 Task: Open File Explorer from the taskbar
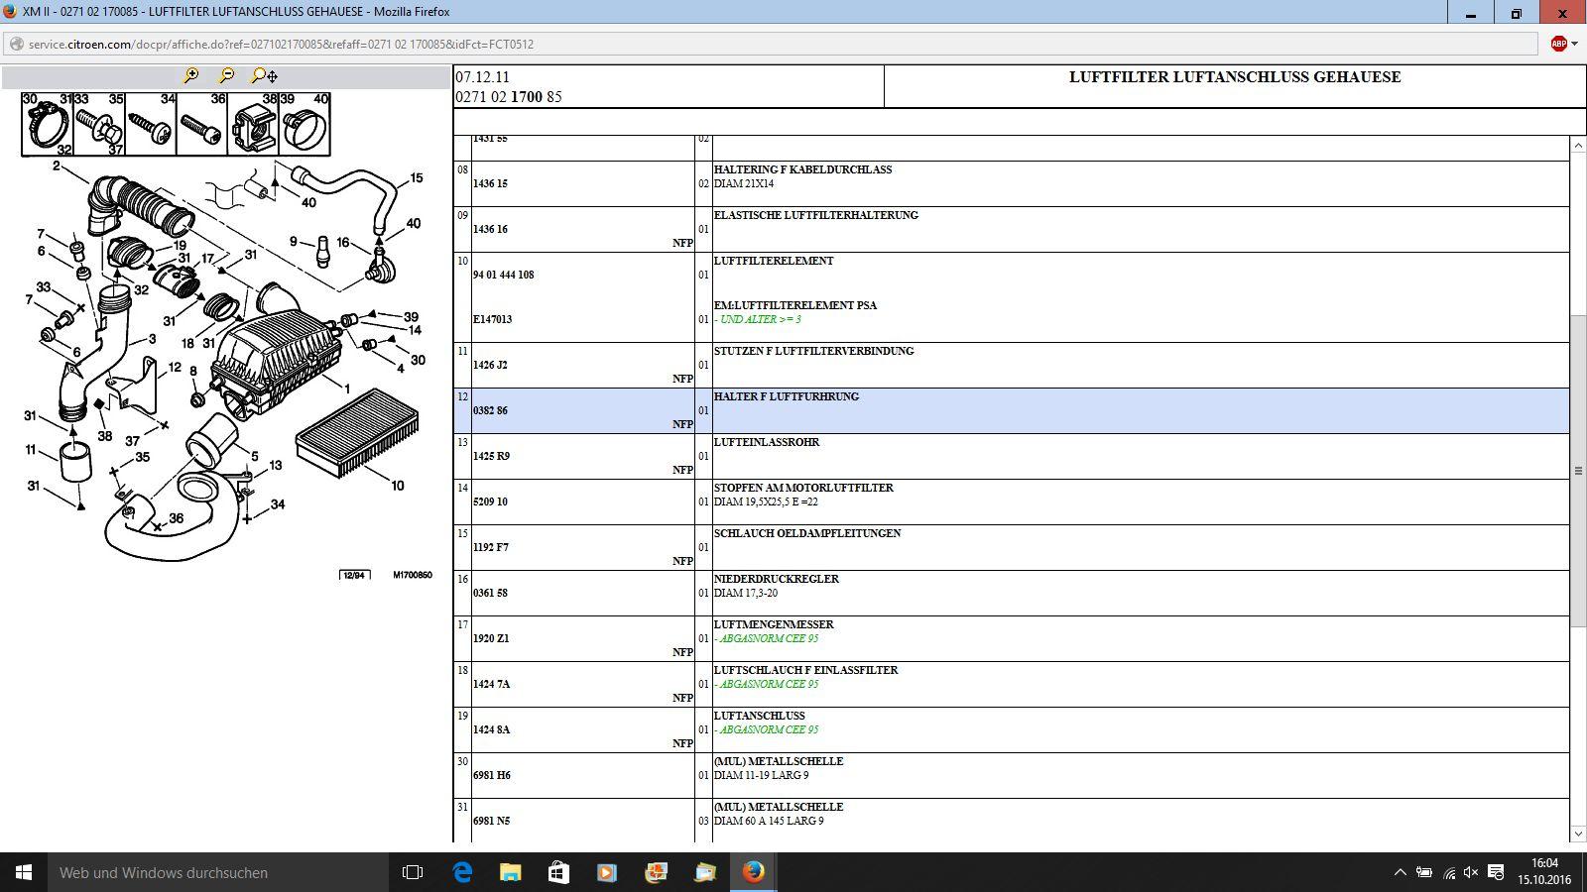click(510, 872)
